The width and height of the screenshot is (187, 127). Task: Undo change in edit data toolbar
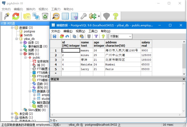point(67,36)
